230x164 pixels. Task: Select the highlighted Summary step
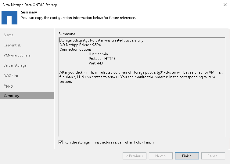click(27, 95)
